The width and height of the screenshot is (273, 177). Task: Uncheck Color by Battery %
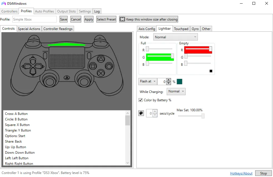pos(141,100)
